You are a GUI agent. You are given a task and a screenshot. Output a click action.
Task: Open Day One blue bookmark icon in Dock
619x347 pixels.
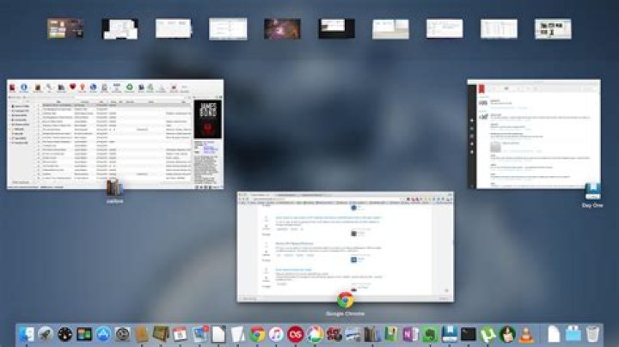[450, 334]
